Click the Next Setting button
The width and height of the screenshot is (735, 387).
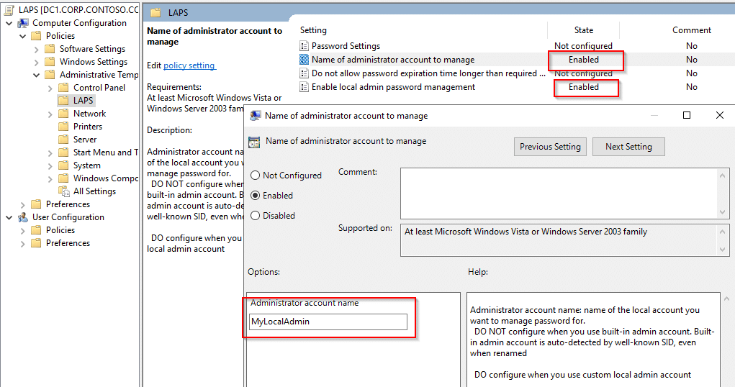click(x=628, y=147)
